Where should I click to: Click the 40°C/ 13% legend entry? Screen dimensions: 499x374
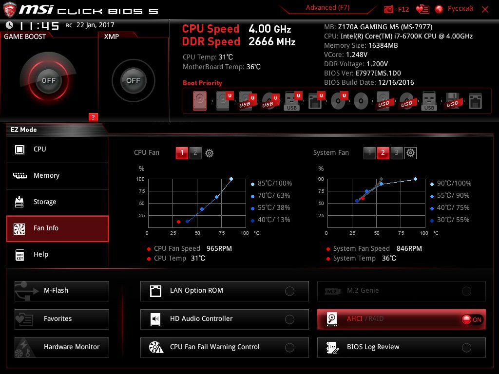(x=270, y=220)
